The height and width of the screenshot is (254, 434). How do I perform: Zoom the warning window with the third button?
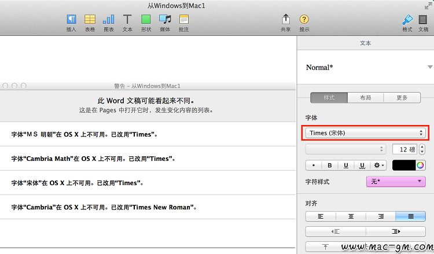click(24, 86)
